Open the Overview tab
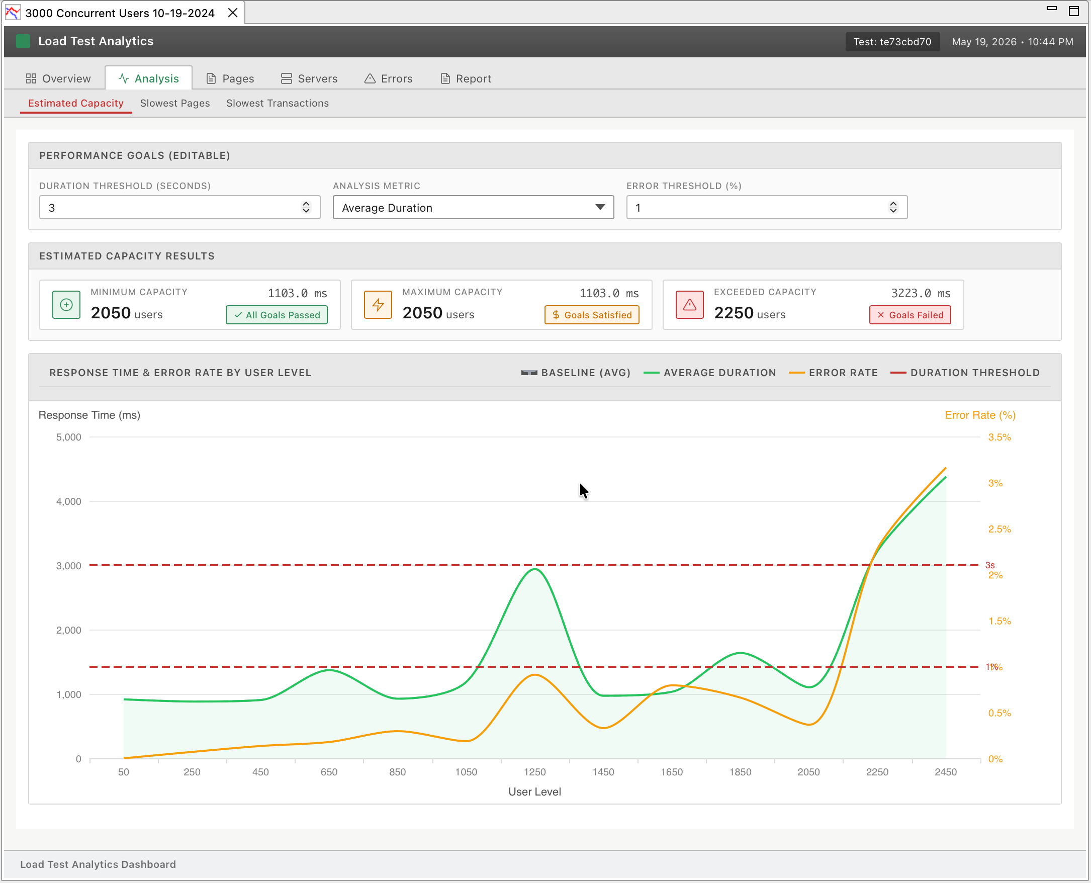The width and height of the screenshot is (1091, 883). (x=58, y=78)
